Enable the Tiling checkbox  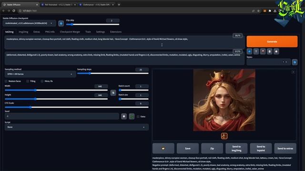click(28, 81)
